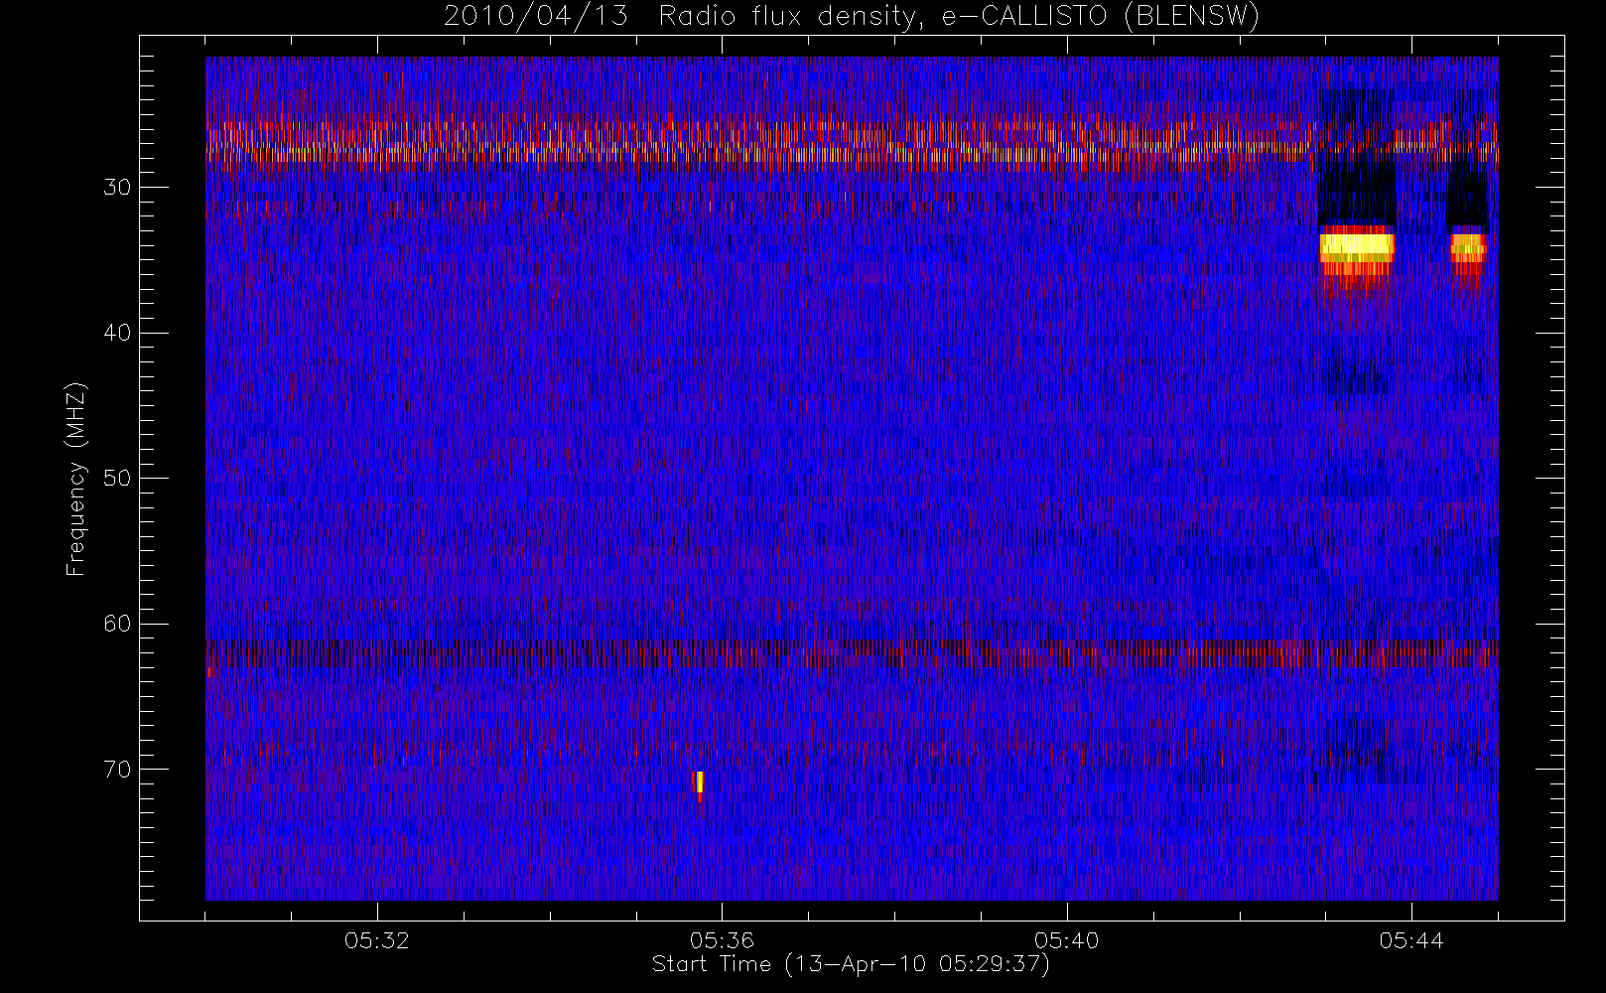Click the plot title "2010/04/13 Radio flux density, e-CALLISTO (BLENSW)"
The height and width of the screenshot is (993, 1606).
coord(851,17)
